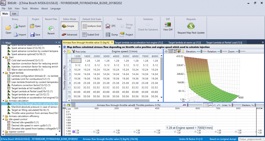Collapse the Idle speed control folder
The image size is (265, 141).
4,119
